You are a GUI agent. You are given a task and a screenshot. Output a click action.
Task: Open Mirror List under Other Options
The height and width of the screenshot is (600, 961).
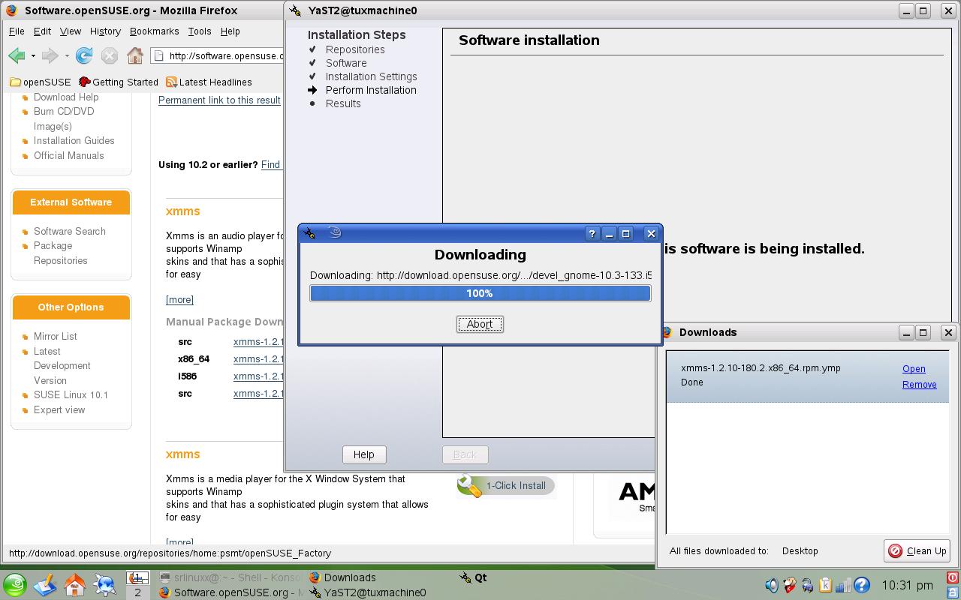pyautogui.click(x=55, y=337)
